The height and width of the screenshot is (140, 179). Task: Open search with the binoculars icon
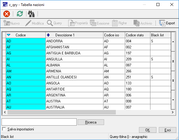(x=31, y=14)
